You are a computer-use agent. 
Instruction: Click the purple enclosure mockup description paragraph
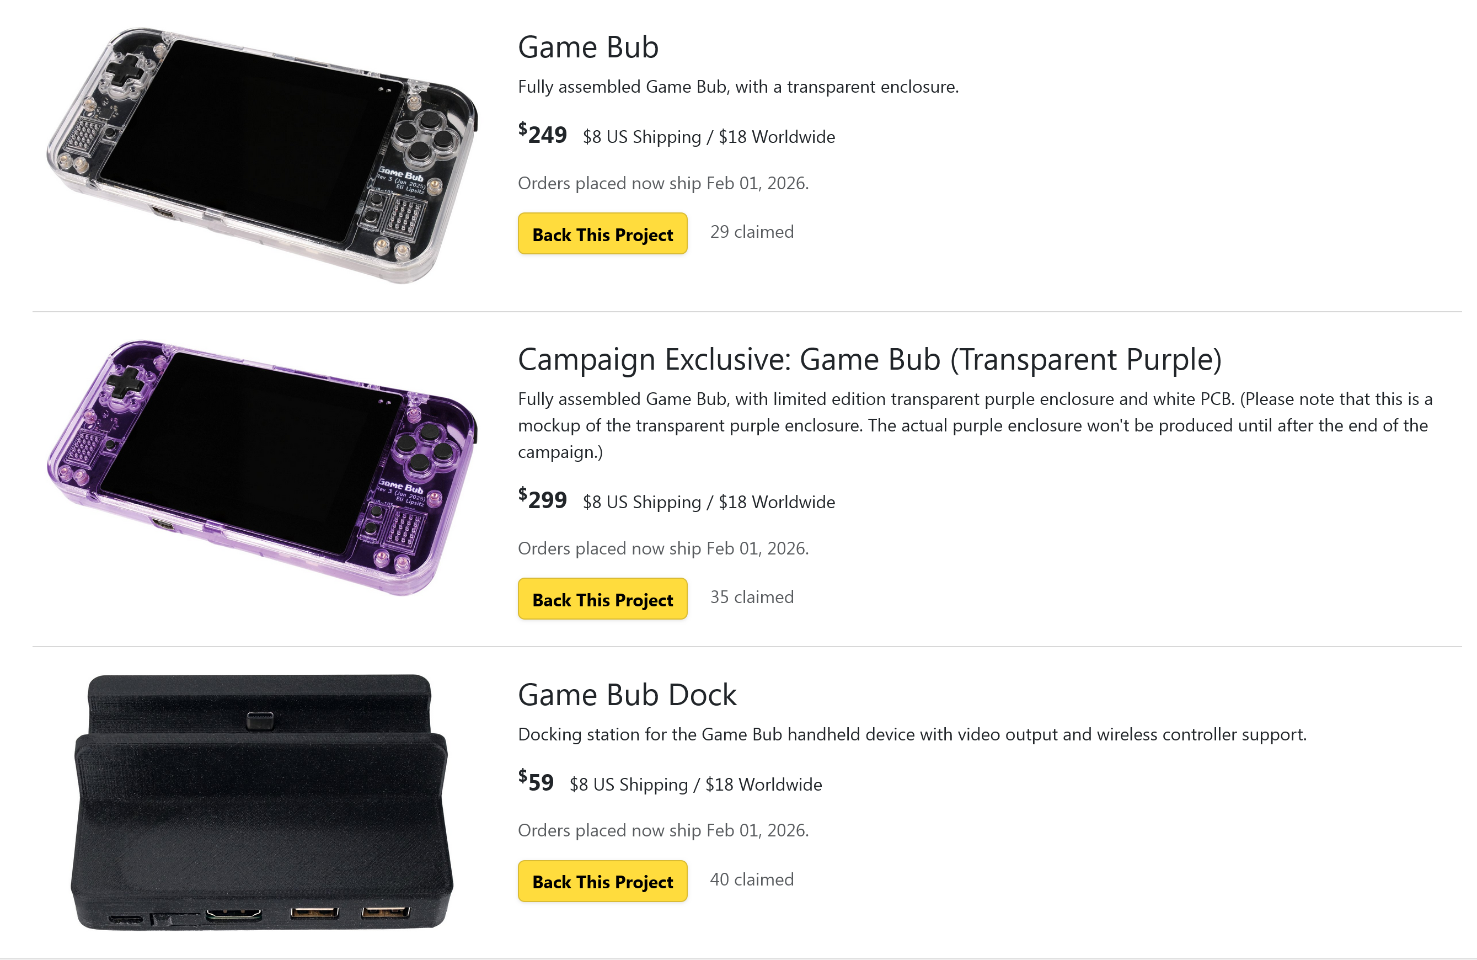pyautogui.click(x=975, y=425)
